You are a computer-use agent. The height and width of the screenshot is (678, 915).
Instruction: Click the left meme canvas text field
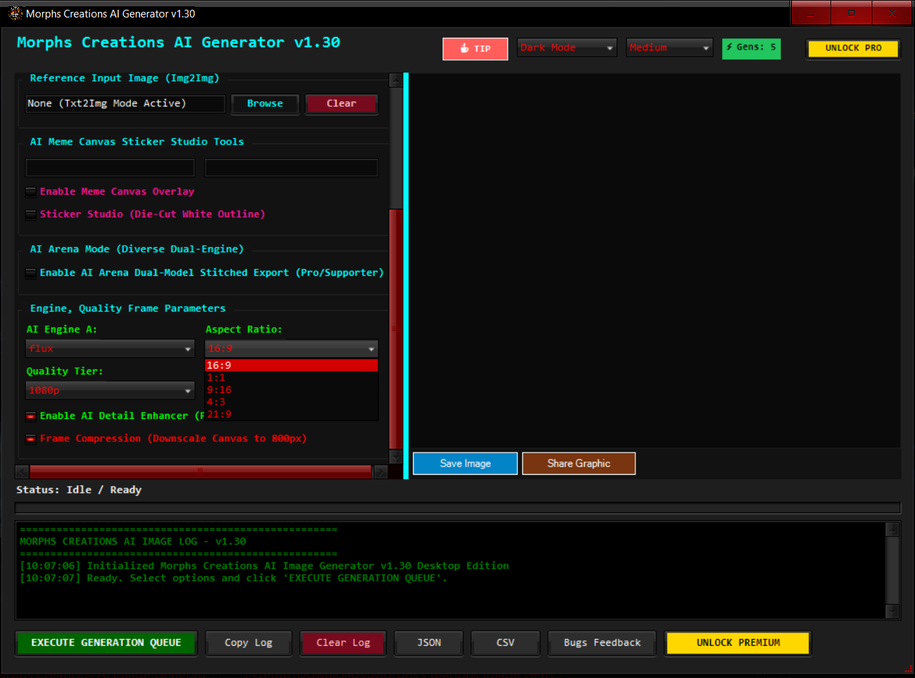(x=110, y=168)
